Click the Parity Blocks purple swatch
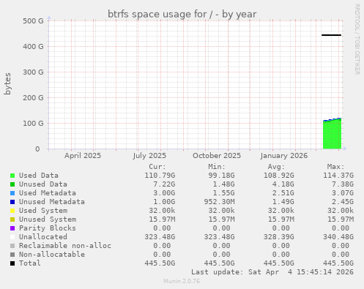The image size is (364, 289). pos(12,228)
